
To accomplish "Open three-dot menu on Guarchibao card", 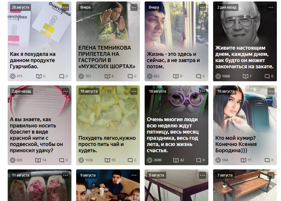I will 66,7.
